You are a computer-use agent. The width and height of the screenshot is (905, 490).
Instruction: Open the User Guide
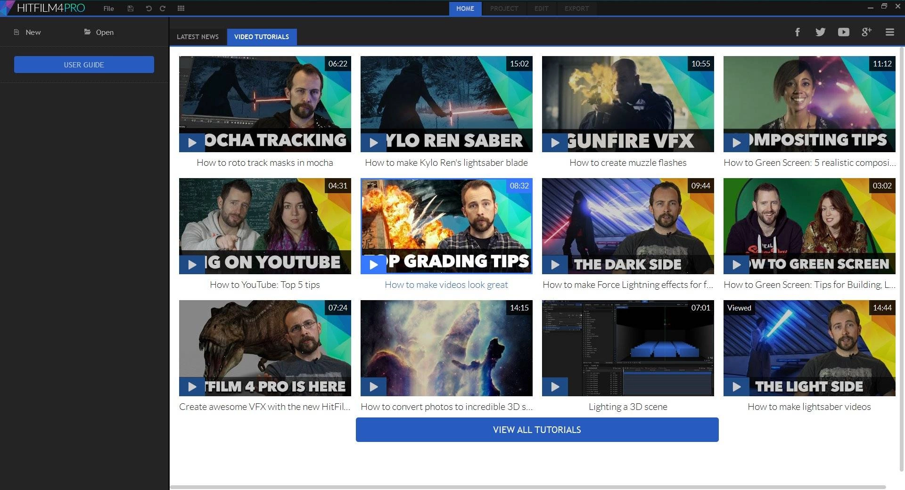[x=84, y=65]
